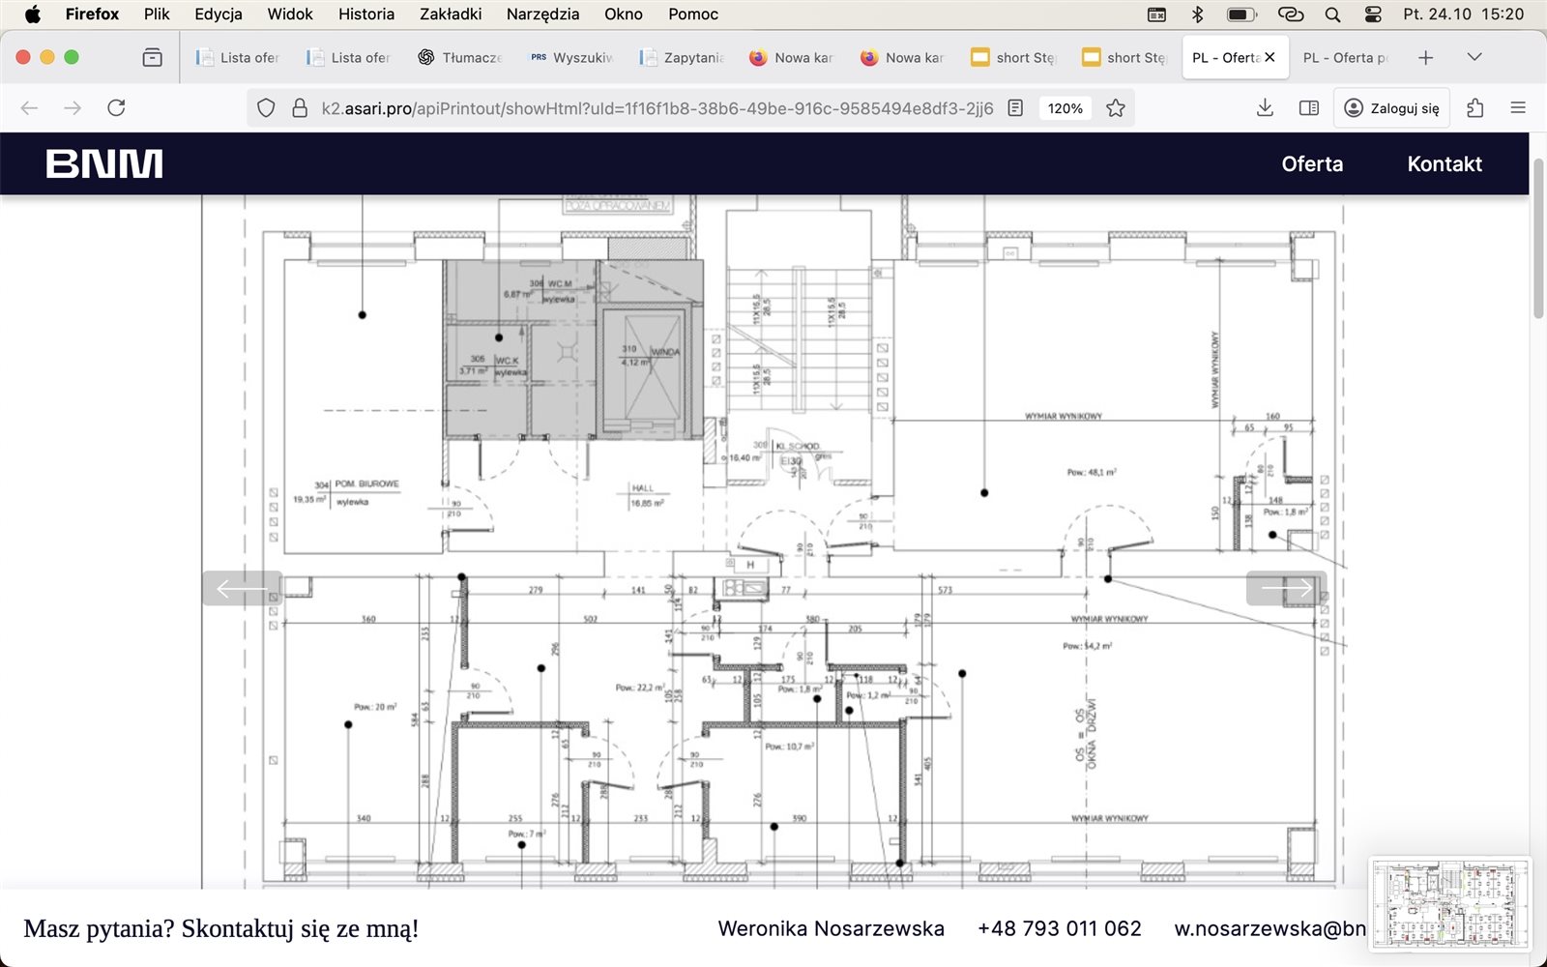Image resolution: width=1547 pixels, height=967 pixels.
Task: Click the Zaloguj się button
Action: pyautogui.click(x=1392, y=108)
